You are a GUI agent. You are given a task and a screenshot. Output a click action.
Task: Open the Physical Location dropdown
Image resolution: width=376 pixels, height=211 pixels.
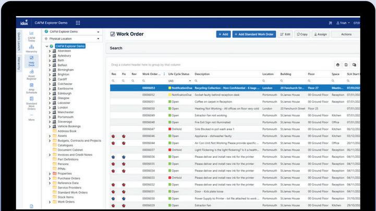72,38
